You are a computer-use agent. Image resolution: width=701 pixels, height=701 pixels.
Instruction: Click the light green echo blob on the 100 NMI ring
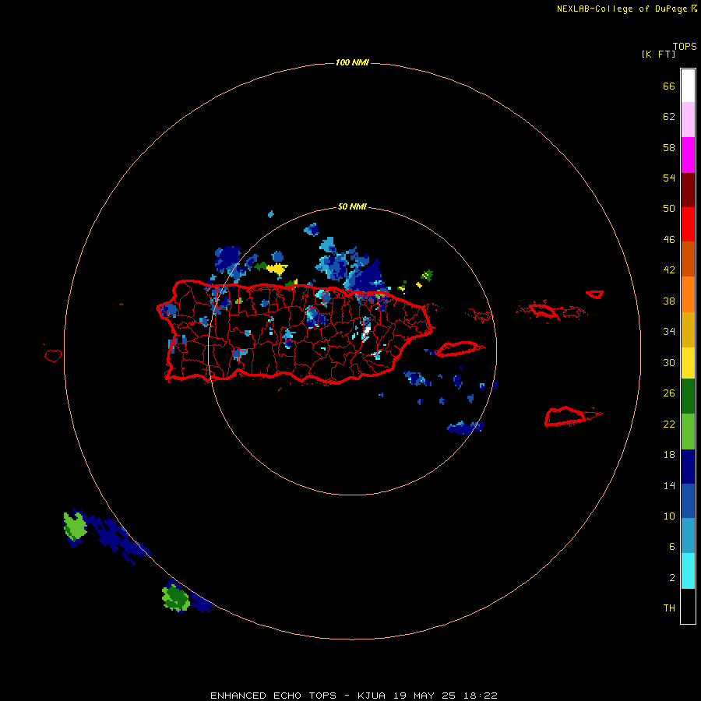pos(75,526)
